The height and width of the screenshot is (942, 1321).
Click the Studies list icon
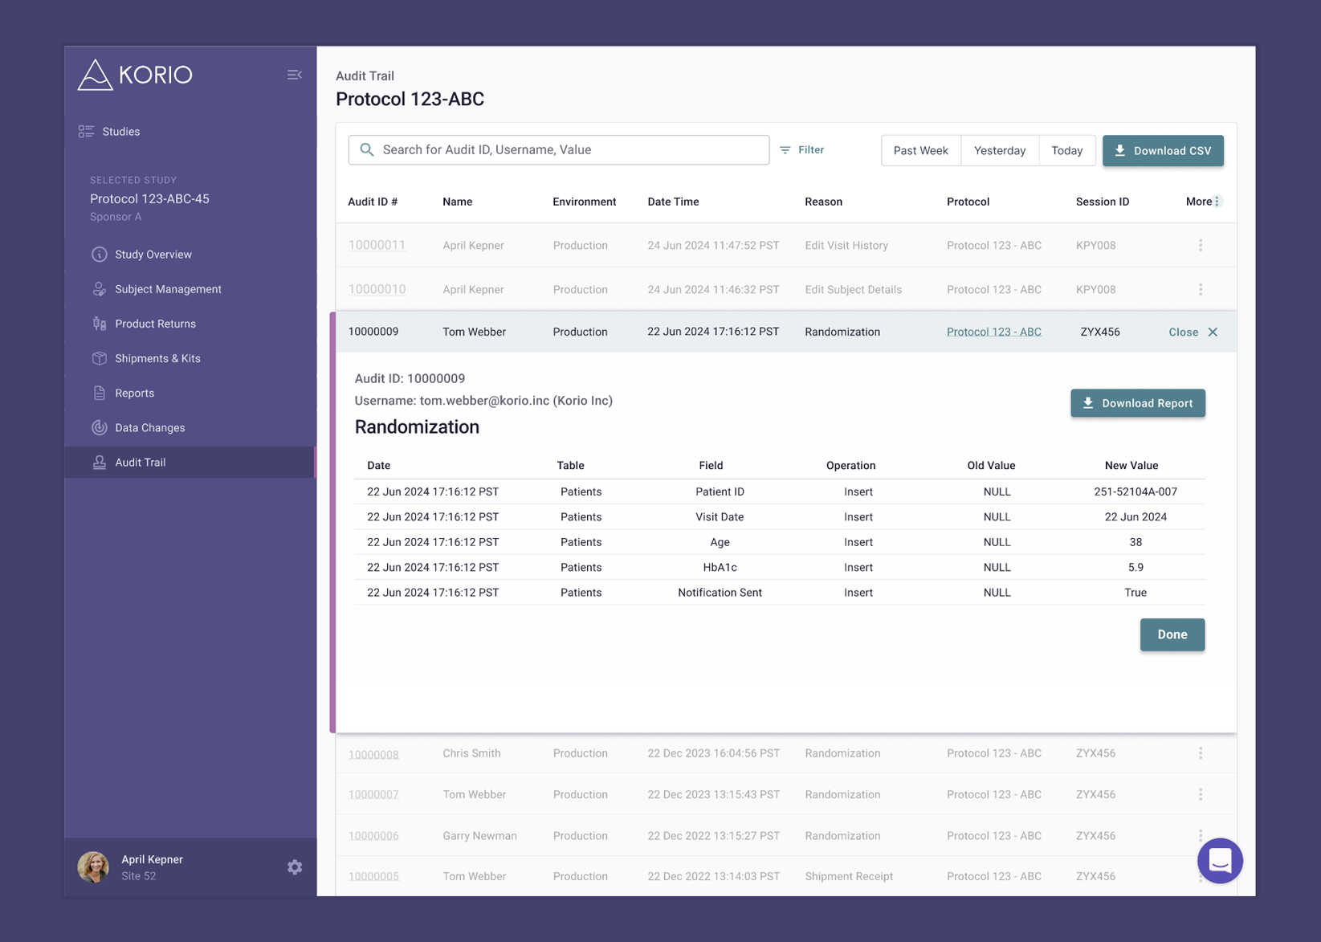pyautogui.click(x=86, y=132)
